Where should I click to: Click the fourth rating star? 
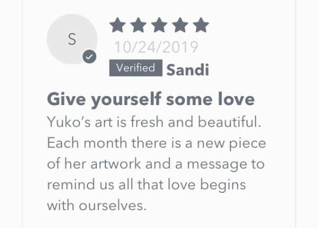[180, 25]
